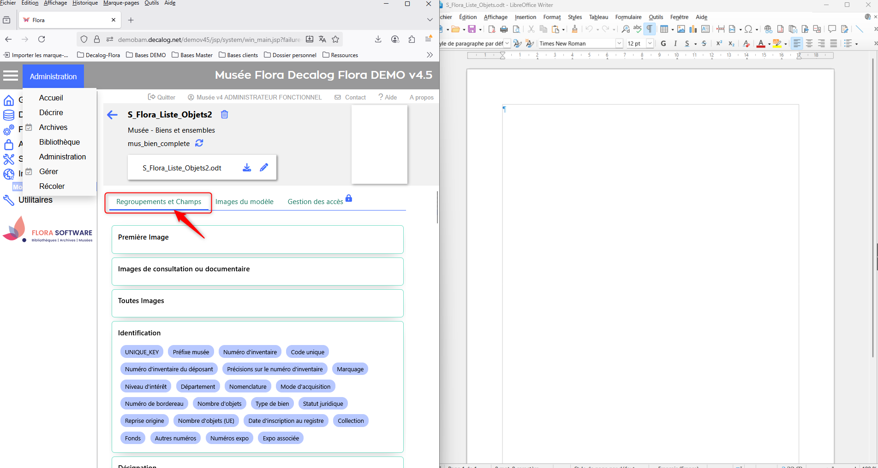Open the Times New Roman font dropdown

click(619, 43)
